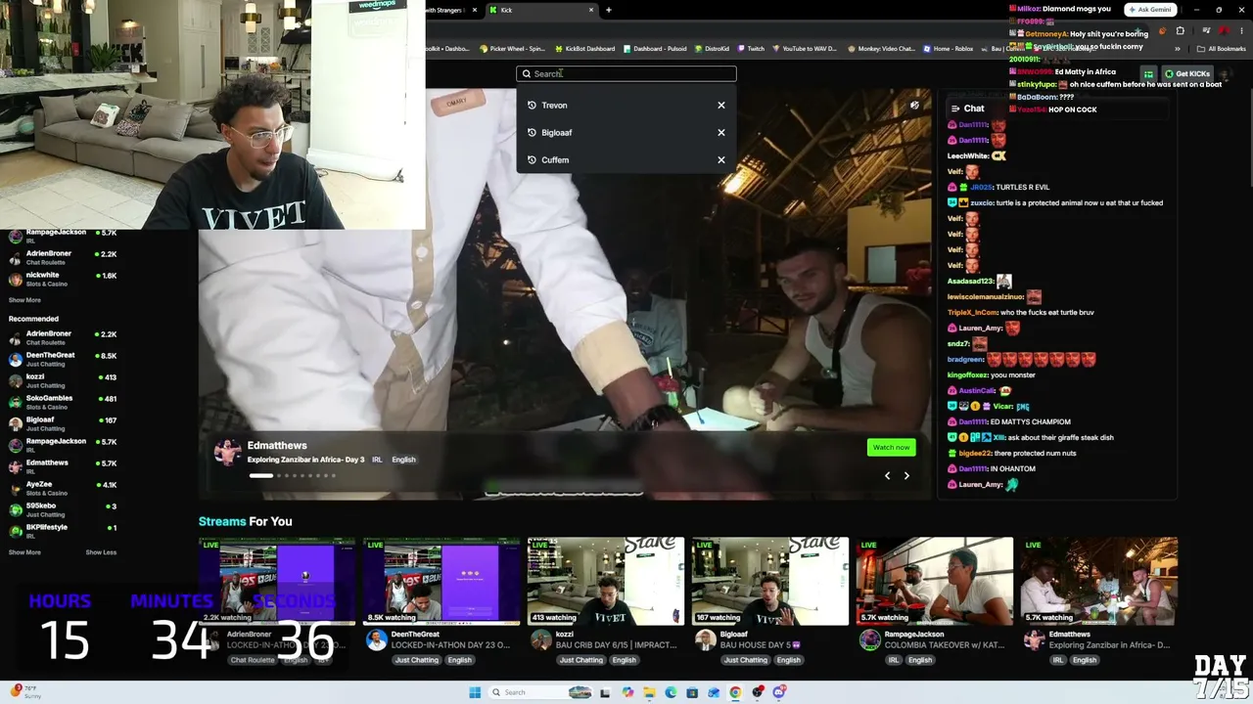Viewport: 1253px width, 704px height.
Task: Collapse the Chat panel icon
Action: point(955,109)
